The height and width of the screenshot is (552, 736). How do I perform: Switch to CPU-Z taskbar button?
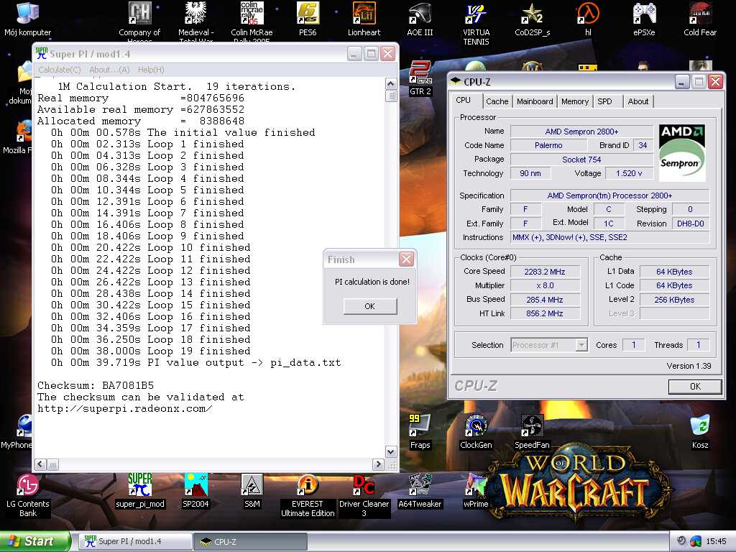pyautogui.click(x=251, y=542)
